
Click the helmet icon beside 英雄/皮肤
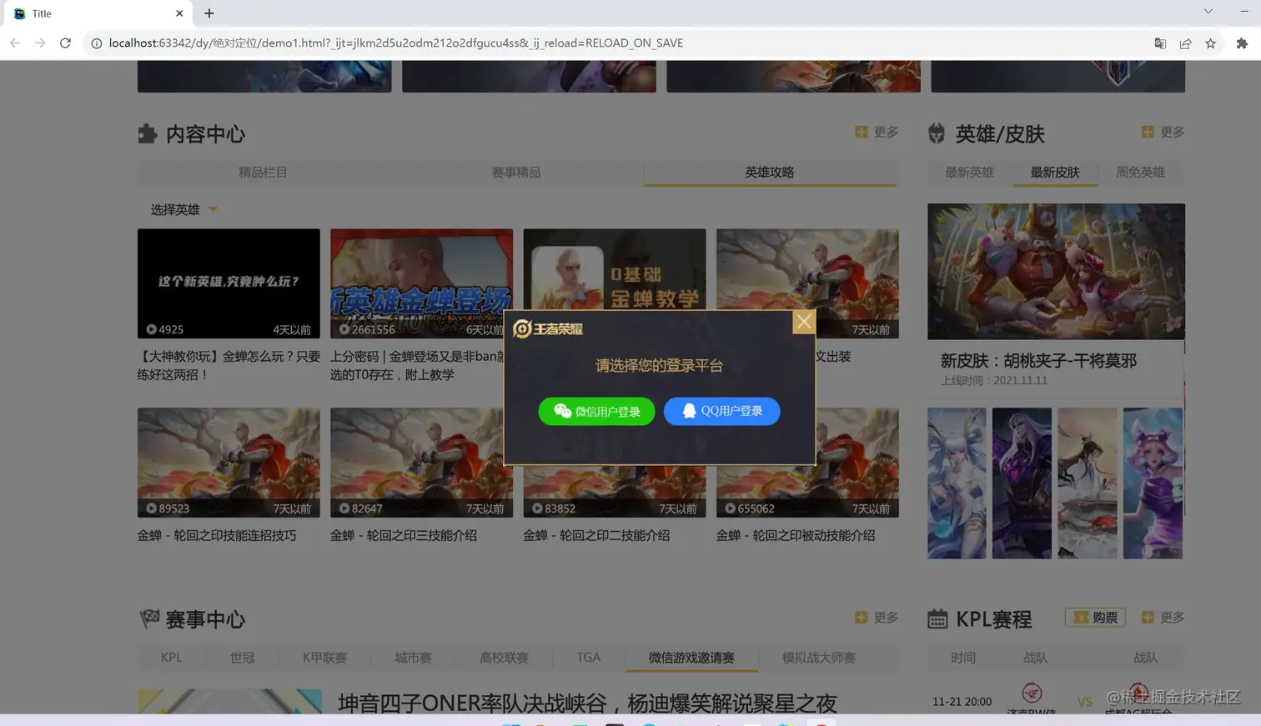(x=937, y=133)
